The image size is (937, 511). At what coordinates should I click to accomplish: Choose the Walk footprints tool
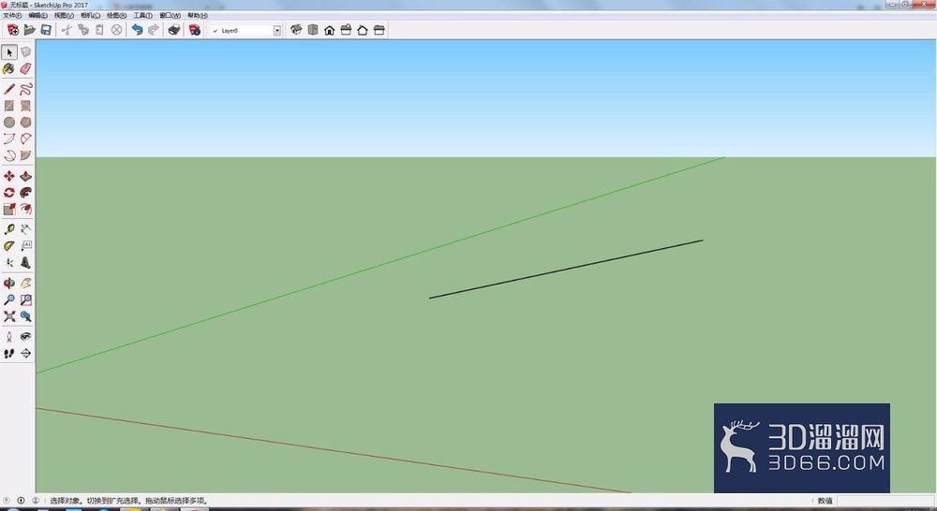coord(9,354)
